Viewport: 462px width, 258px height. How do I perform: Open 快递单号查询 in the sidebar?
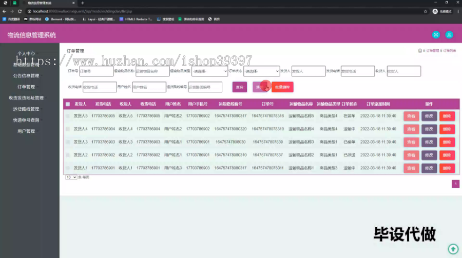pyautogui.click(x=26, y=120)
